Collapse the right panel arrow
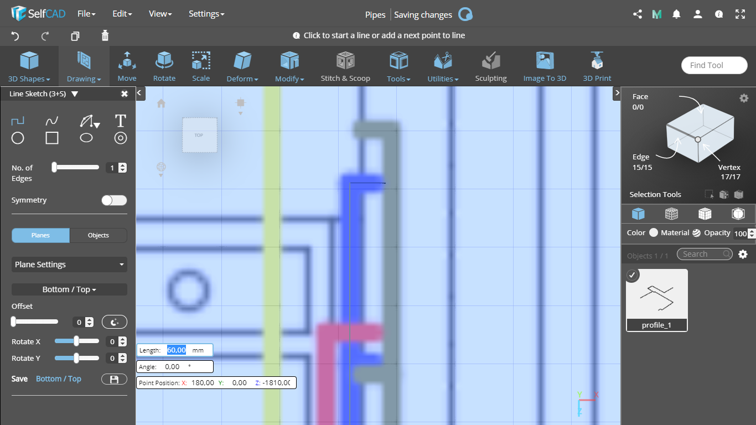 pyautogui.click(x=617, y=93)
